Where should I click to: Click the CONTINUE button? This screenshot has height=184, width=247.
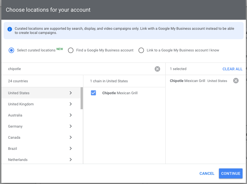point(231,173)
